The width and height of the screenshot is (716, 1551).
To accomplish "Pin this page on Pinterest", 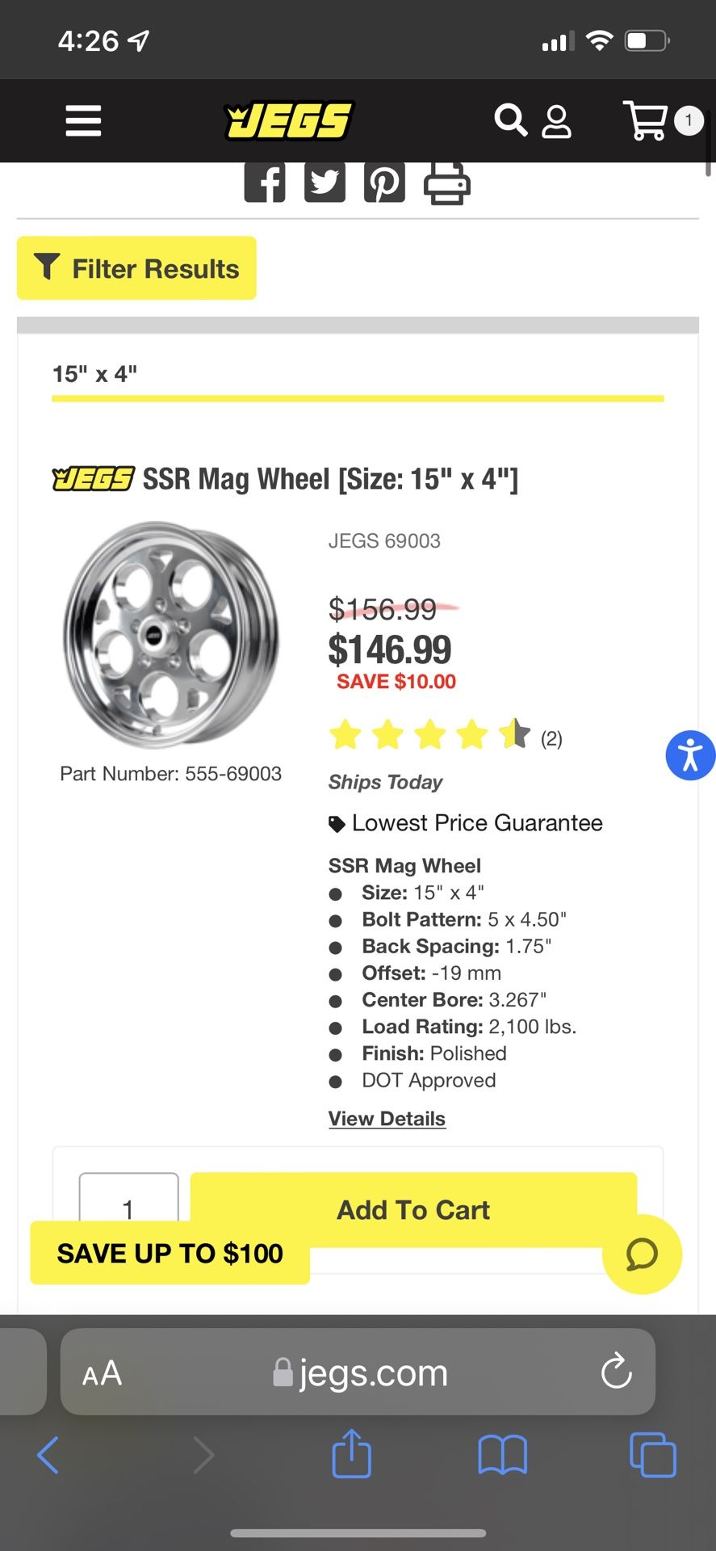I will (x=384, y=183).
